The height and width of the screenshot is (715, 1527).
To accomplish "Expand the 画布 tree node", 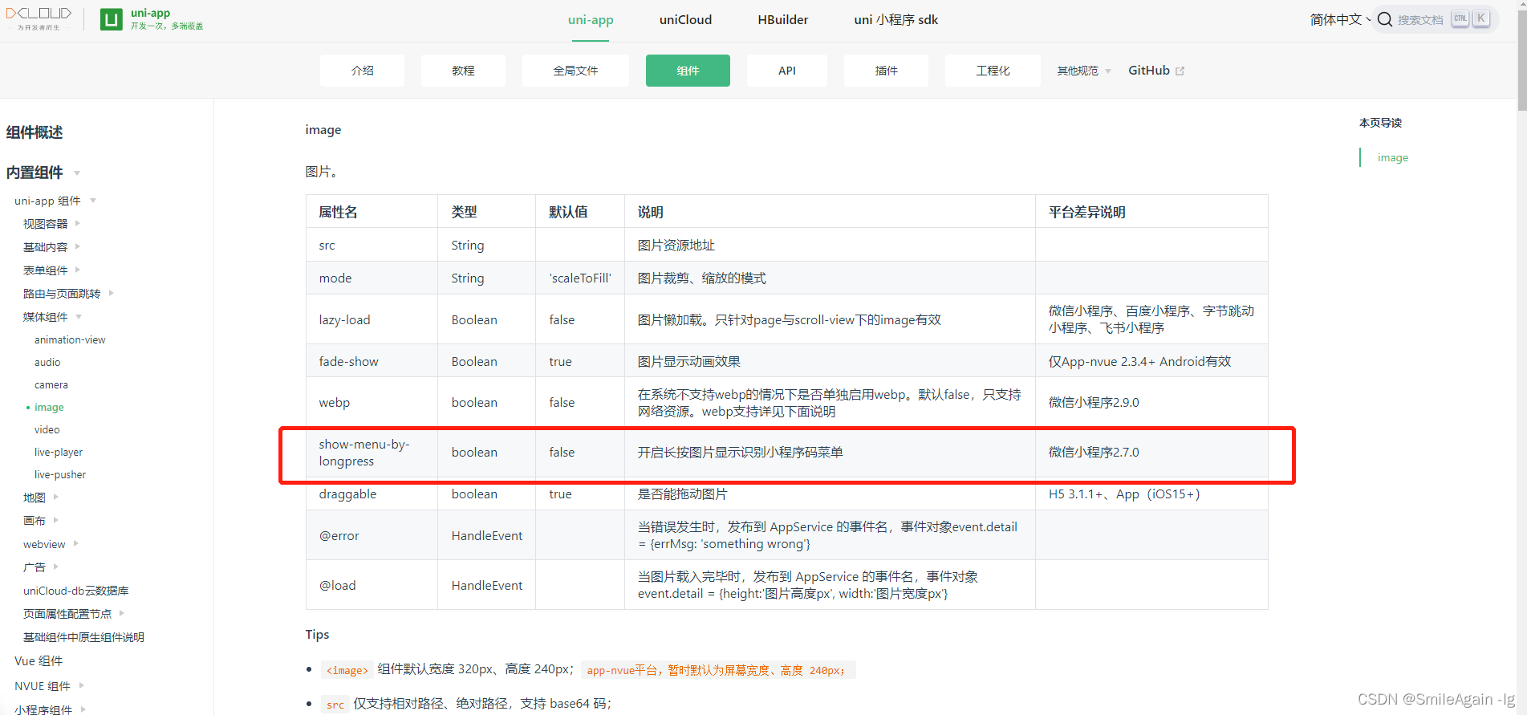I will click(55, 520).
